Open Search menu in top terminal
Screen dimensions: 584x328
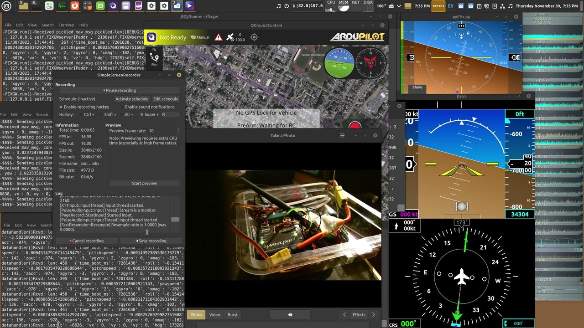47,25
